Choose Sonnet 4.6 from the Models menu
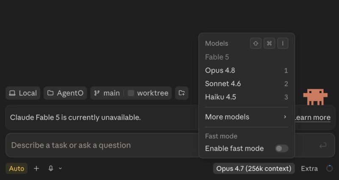This screenshot has height=180, width=339. (247, 84)
